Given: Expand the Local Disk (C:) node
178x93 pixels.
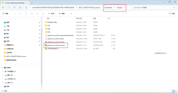Looking at the screenshot, I should pyautogui.click(x=3, y=71).
